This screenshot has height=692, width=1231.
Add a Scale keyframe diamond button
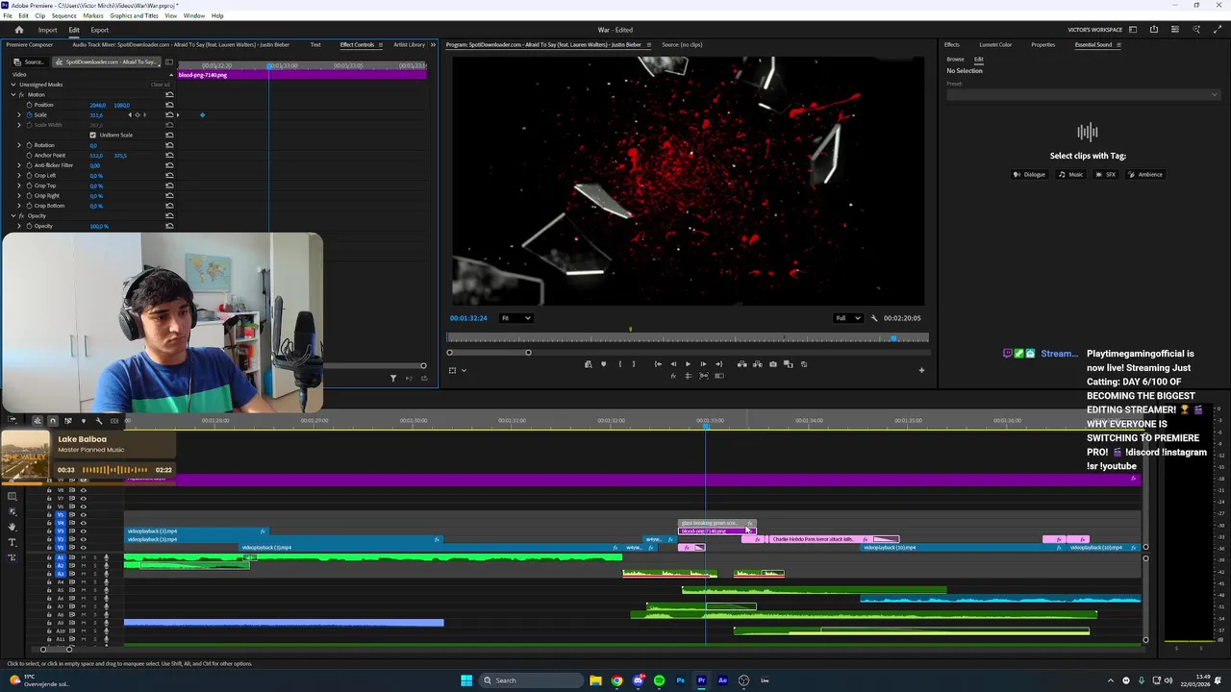tap(137, 114)
